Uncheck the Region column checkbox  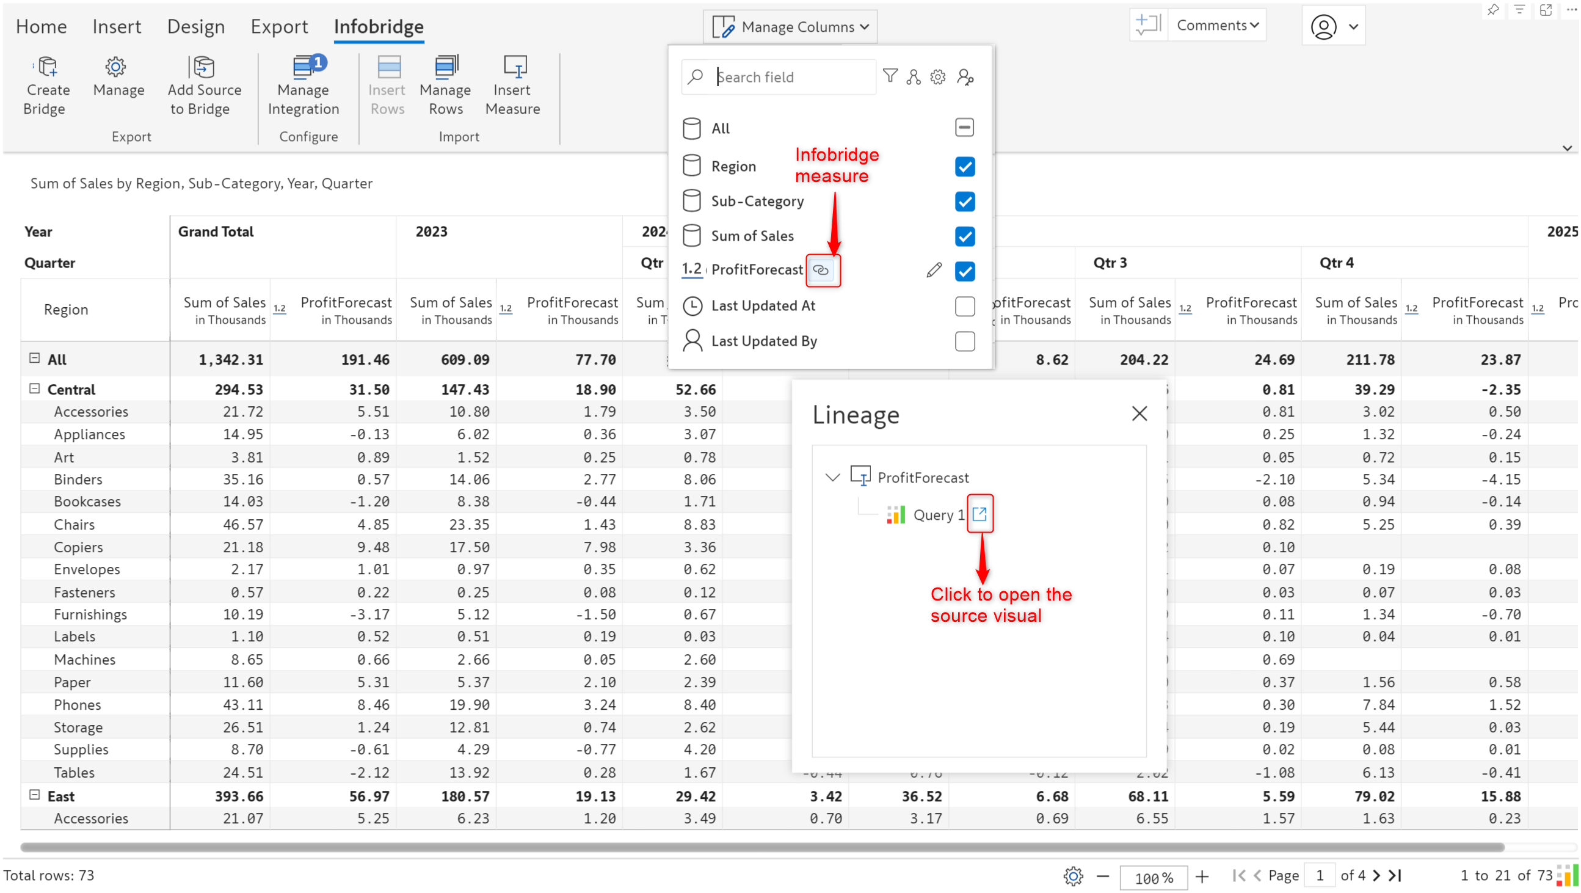(x=964, y=166)
